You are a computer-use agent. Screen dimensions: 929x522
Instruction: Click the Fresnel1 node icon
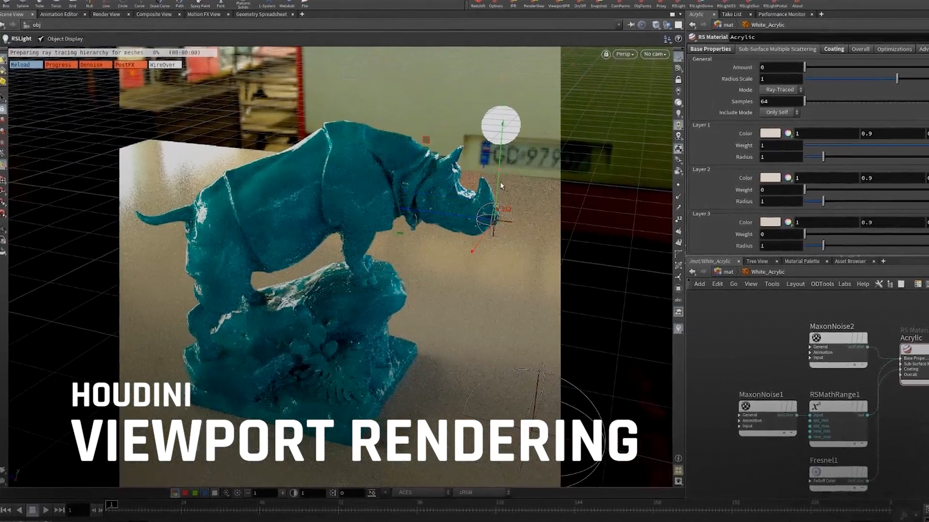click(816, 472)
